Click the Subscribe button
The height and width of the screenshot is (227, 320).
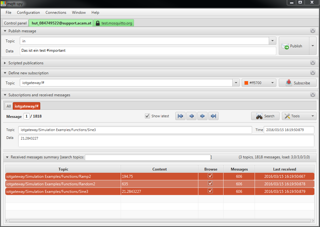point(298,83)
